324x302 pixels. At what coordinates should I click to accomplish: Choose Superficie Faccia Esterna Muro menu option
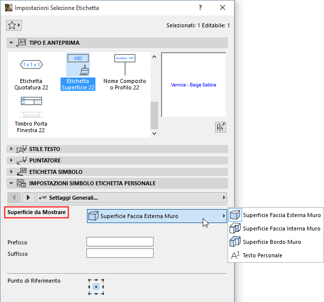276,215
